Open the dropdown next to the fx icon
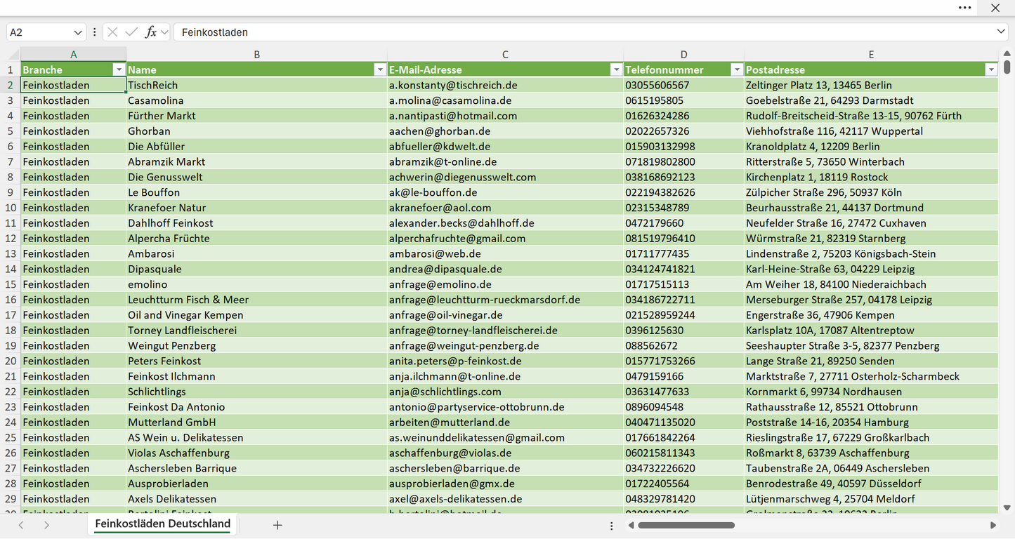Screen dimensions: 1015x539 164,32
